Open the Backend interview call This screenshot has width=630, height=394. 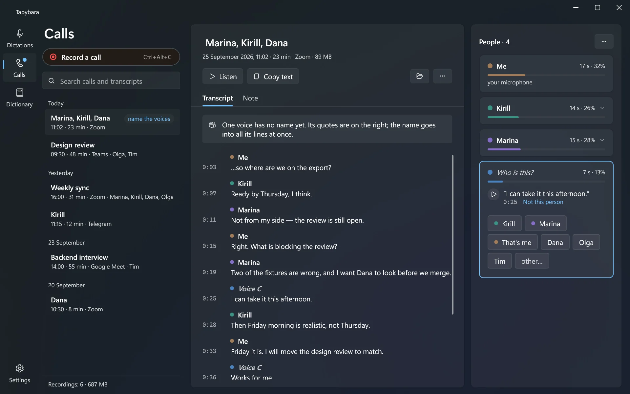[x=112, y=262]
